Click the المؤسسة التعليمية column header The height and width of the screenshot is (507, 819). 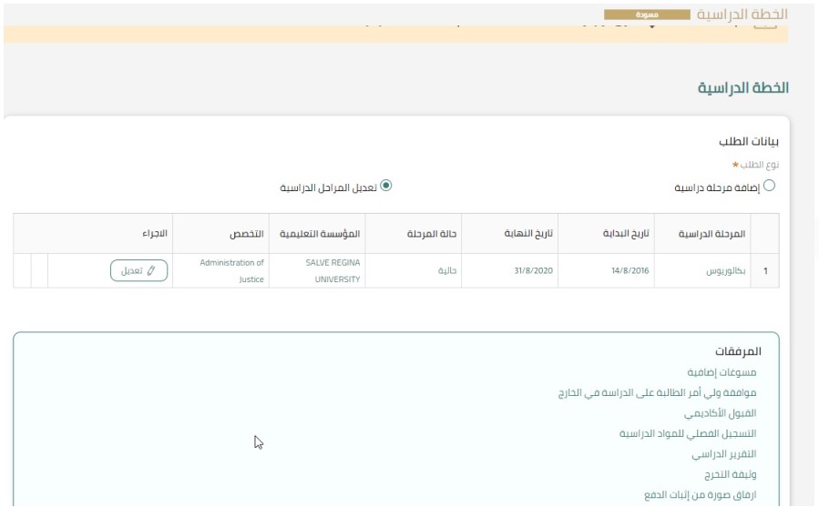tap(319, 234)
